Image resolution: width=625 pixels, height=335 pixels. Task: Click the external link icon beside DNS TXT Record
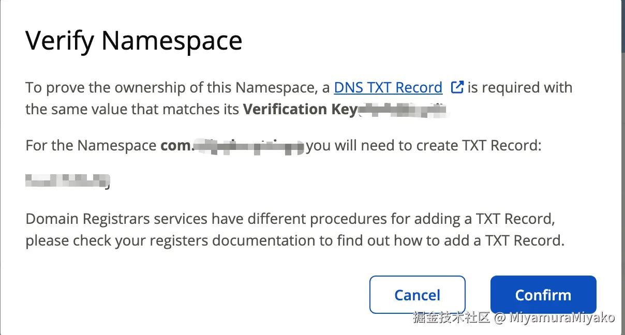coord(457,87)
